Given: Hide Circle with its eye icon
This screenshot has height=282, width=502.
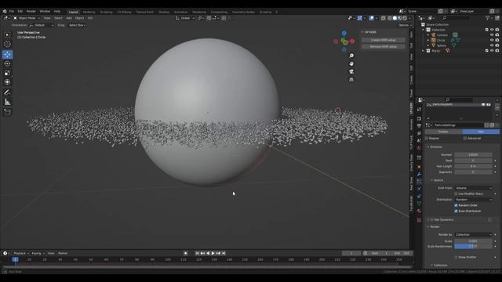Looking at the screenshot, I should [492, 40].
